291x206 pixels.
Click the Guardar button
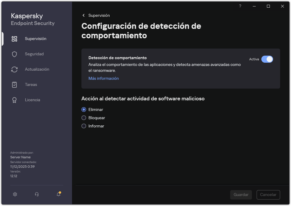241,195
